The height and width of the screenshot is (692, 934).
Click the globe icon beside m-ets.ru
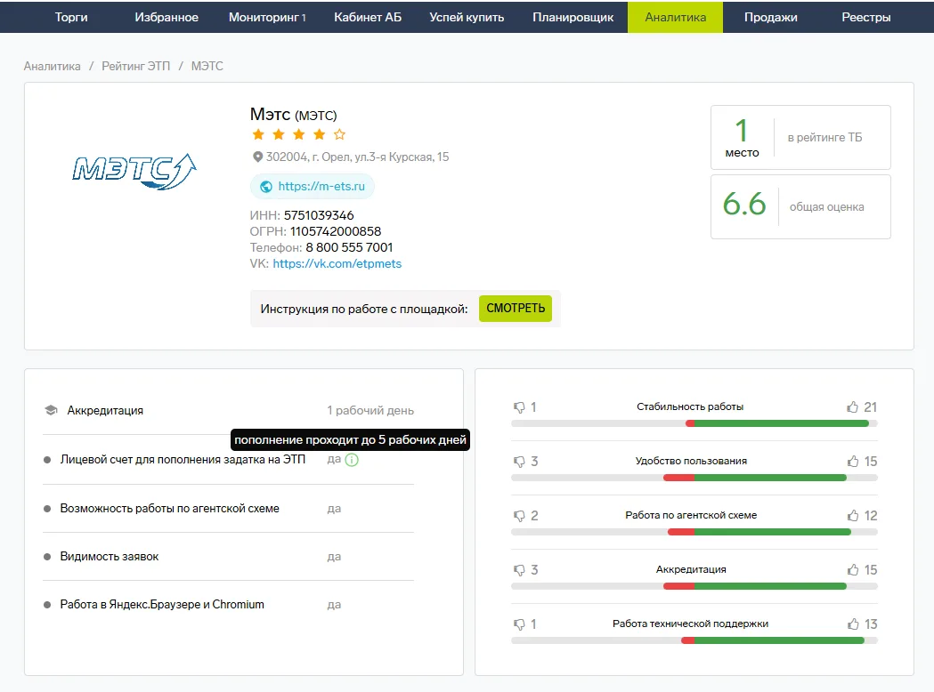click(x=266, y=187)
